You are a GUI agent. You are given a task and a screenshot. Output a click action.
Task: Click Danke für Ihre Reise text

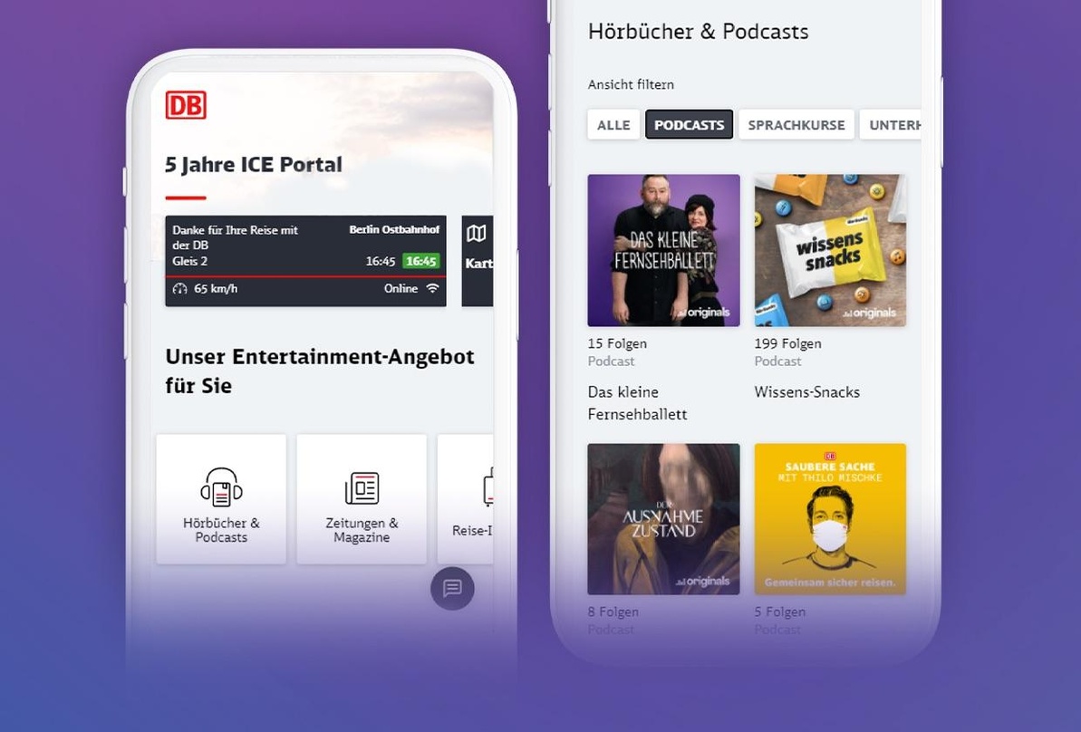tap(235, 237)
